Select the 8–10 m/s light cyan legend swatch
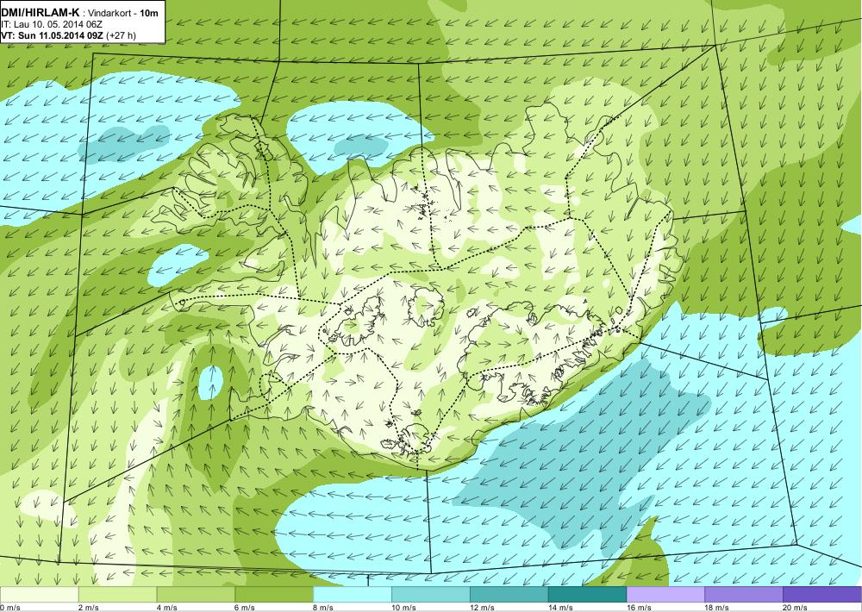 pos(353,595)
